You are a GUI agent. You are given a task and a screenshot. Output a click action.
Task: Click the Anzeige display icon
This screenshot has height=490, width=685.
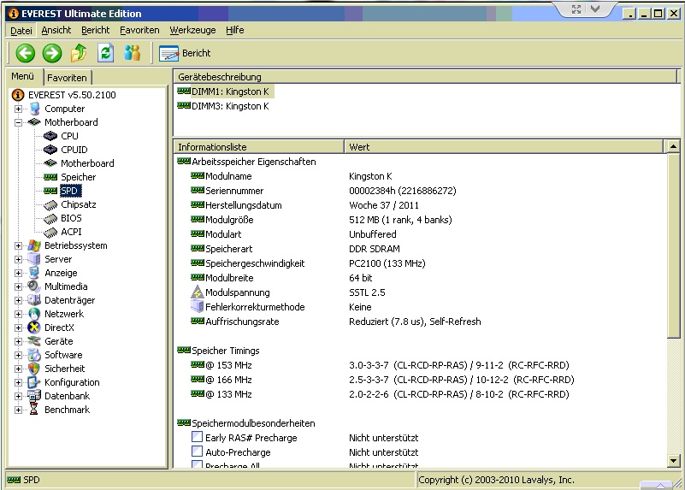coord(34,273)
